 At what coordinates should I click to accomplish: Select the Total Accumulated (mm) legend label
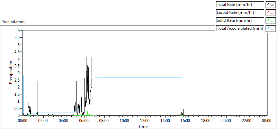(240, 28)
